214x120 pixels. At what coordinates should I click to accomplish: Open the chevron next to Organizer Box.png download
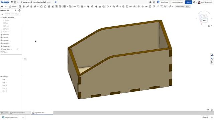(23, 117)
